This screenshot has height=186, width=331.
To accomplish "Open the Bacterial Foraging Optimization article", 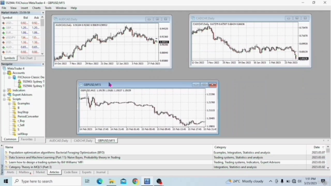I will click(x=56, y=152).
